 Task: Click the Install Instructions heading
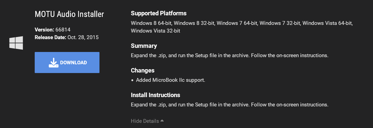click(x=155, y=95)
